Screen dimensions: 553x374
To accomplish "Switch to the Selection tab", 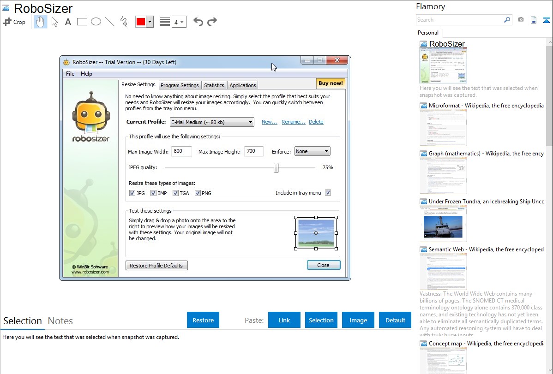I will tap(23, 321).
